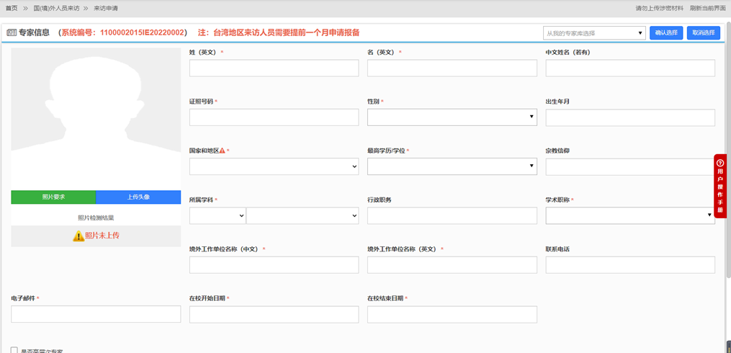731x353 pixels.
Task: Tick the 是否高层次专家 checkbox
Action: [14, 350]
